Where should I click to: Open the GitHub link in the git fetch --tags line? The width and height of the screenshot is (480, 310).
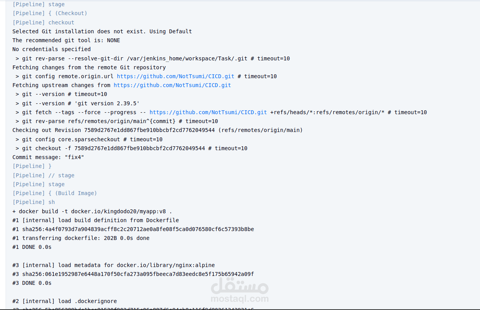[x=208, y=112]
